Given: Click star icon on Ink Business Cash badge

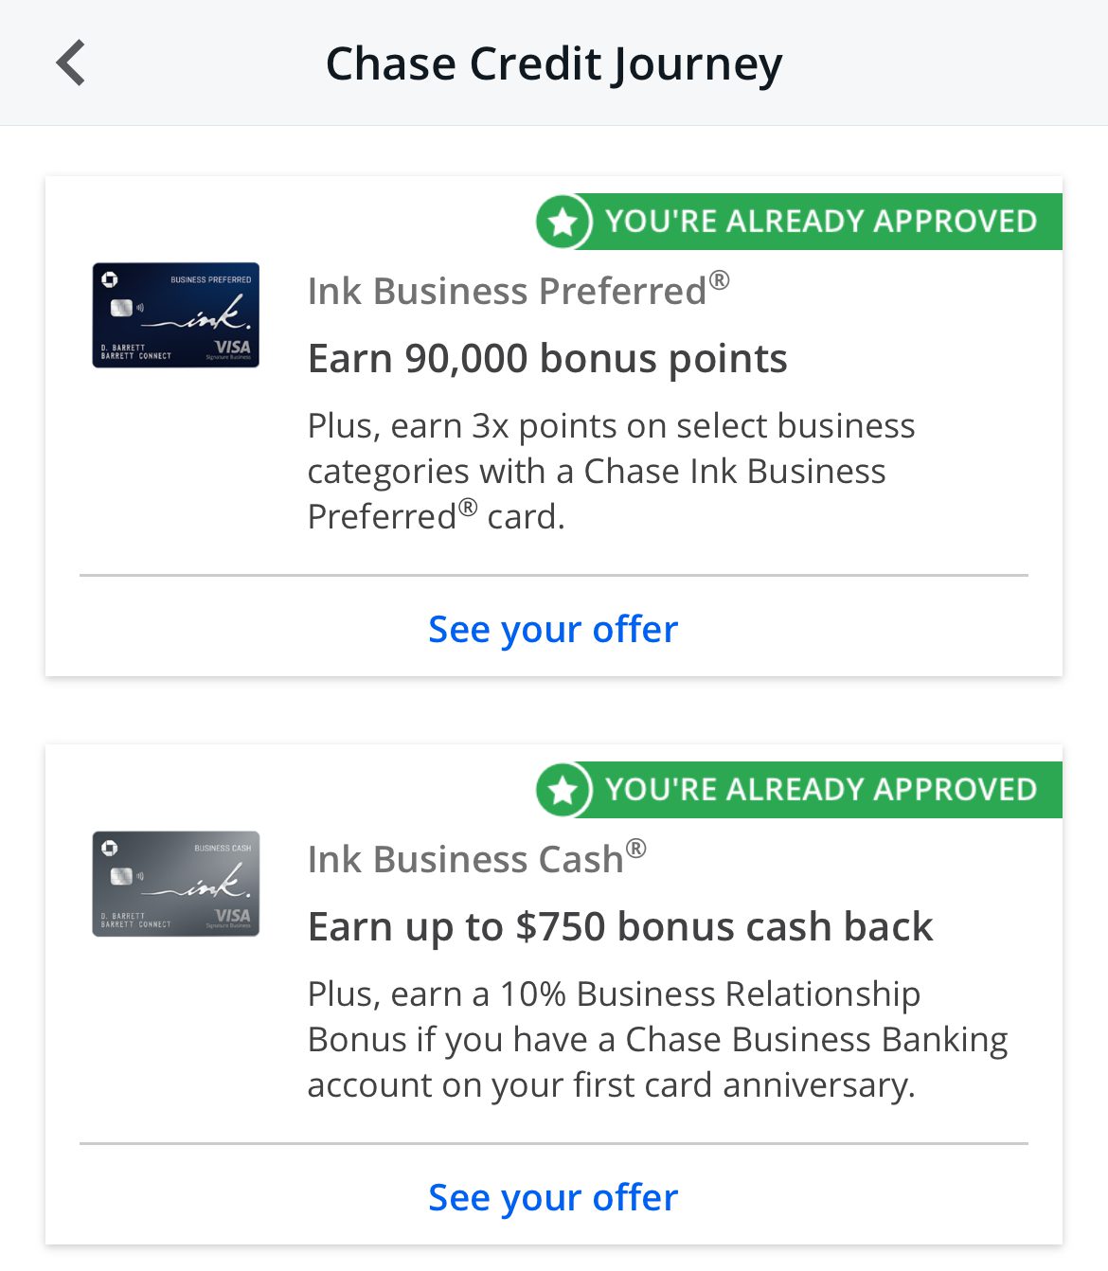Looking at the screenshot, I should coord(563,790).
